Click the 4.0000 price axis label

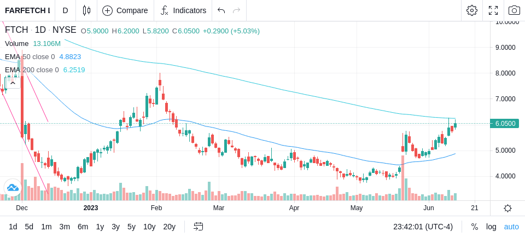(x=505, y=176)
